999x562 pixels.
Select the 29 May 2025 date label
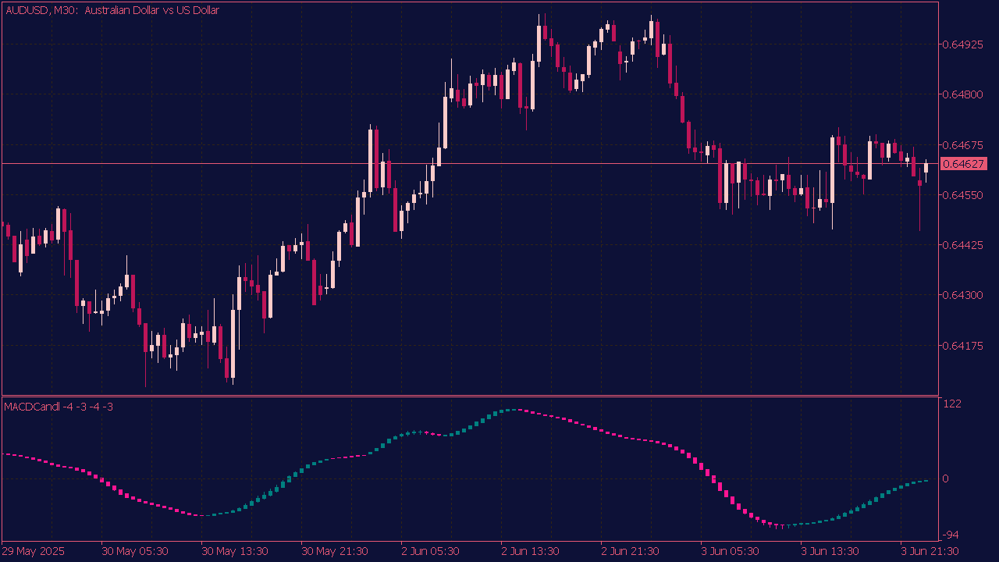tap(34, 551)
